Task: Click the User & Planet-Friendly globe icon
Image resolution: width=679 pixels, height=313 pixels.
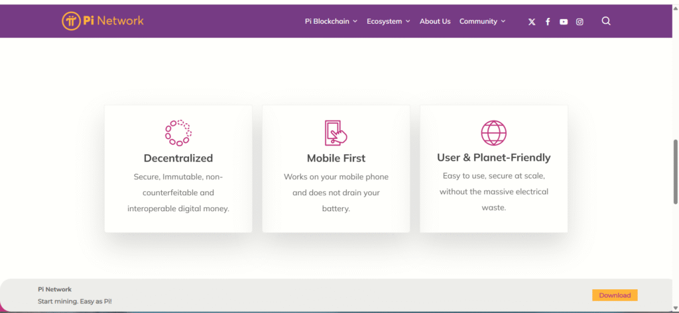Action: (x=493, y=132)
